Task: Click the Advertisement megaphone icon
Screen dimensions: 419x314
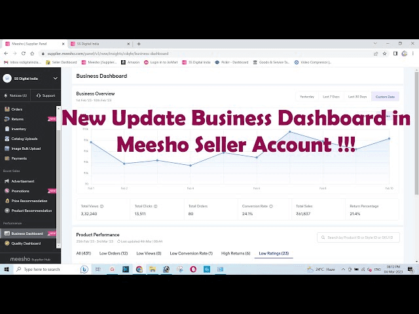Action: [x=7, y=181]
